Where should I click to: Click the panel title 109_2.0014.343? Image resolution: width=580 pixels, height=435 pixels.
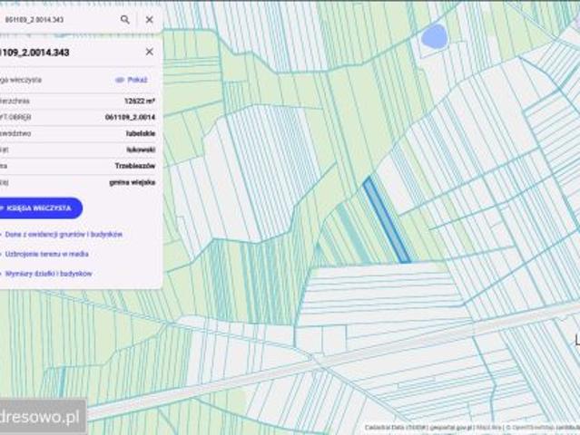pos(34,53)
